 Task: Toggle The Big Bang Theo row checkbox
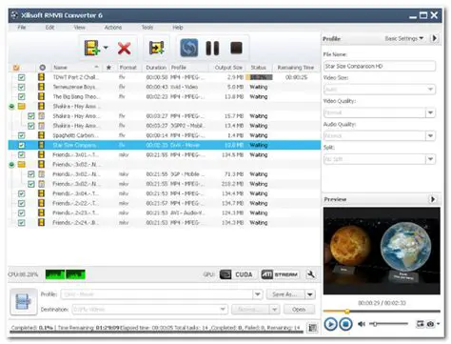point(22,96)
